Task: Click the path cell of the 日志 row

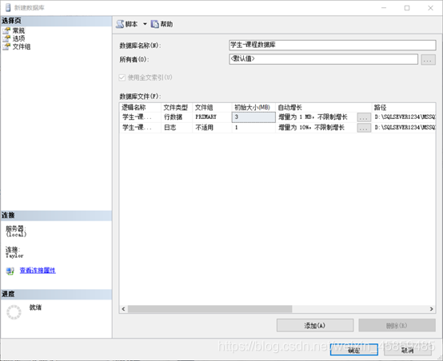Action: coord(404,128)
